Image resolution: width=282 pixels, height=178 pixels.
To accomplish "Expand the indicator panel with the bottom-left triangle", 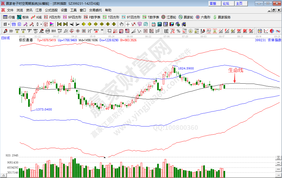I will point(4,175).
